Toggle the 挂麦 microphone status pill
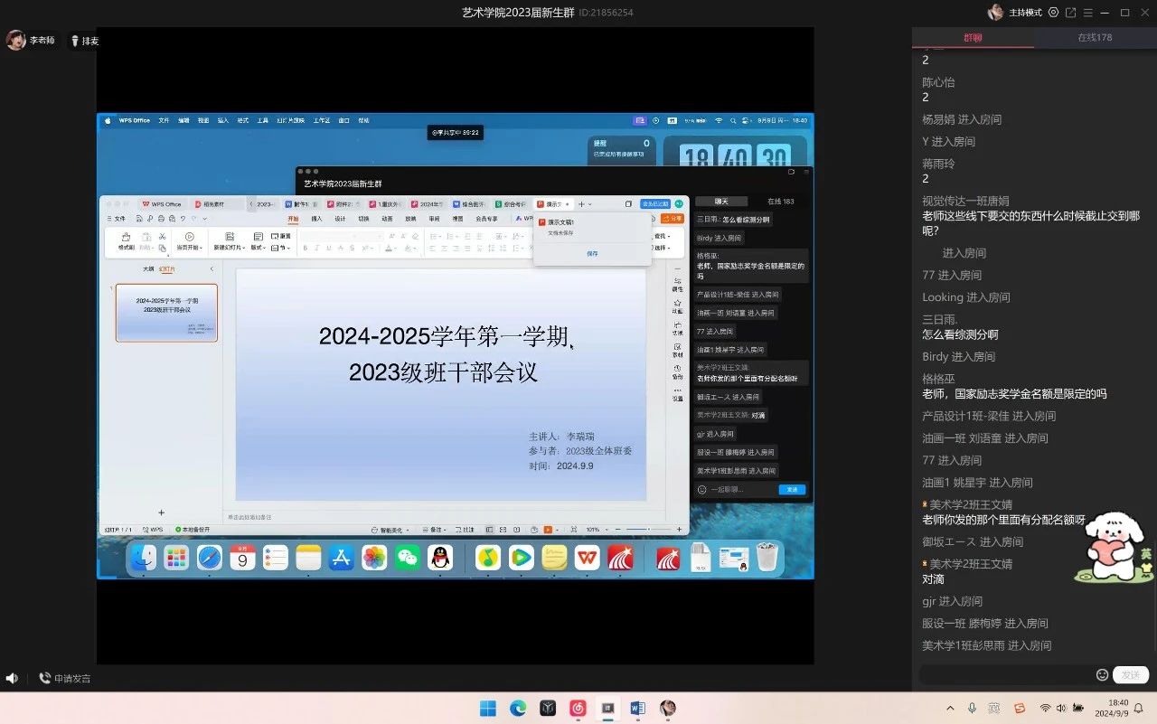The height and width of the screenshot is (724, 1157). tap(85, 41)
